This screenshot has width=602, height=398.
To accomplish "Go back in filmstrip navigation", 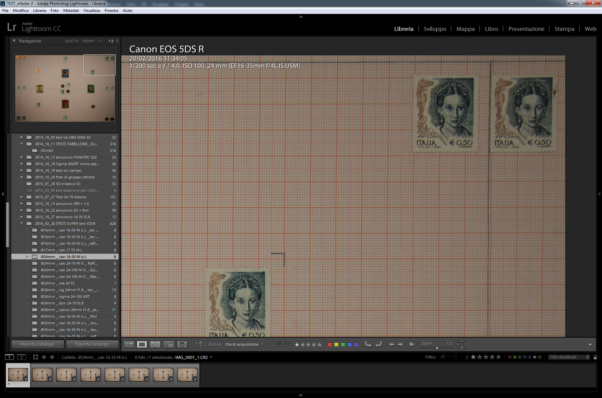I will 44,357.
